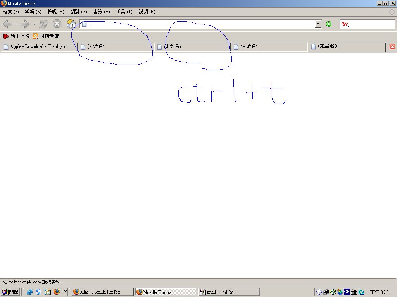The height and width of the screenshot is (297, 397).
Task: Open the 檔案 (F) menu
Action: [x=10, y=12]
